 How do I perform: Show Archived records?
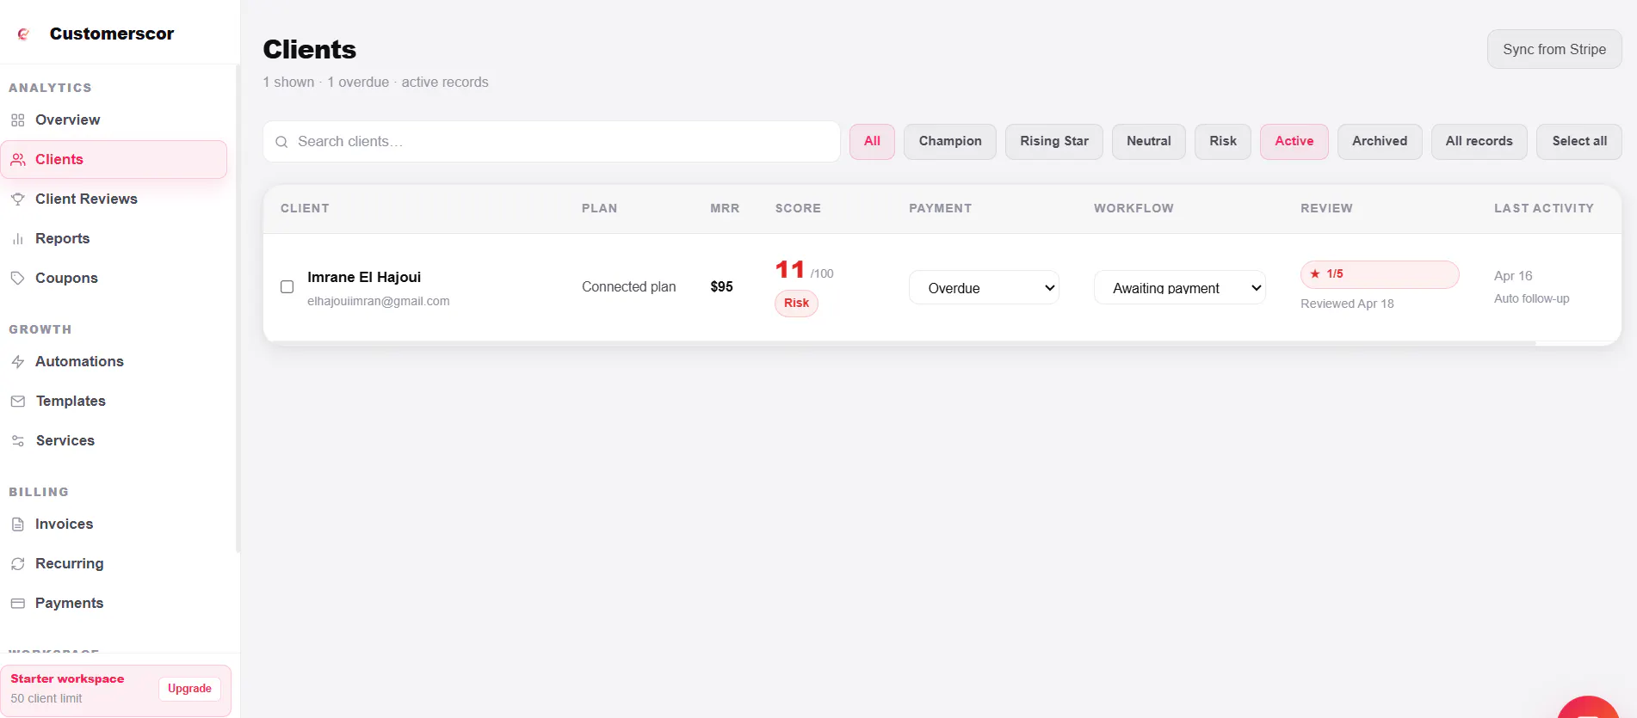point(1380,142)
